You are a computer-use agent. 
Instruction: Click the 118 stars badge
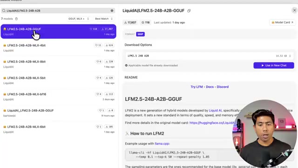(146, 22)
